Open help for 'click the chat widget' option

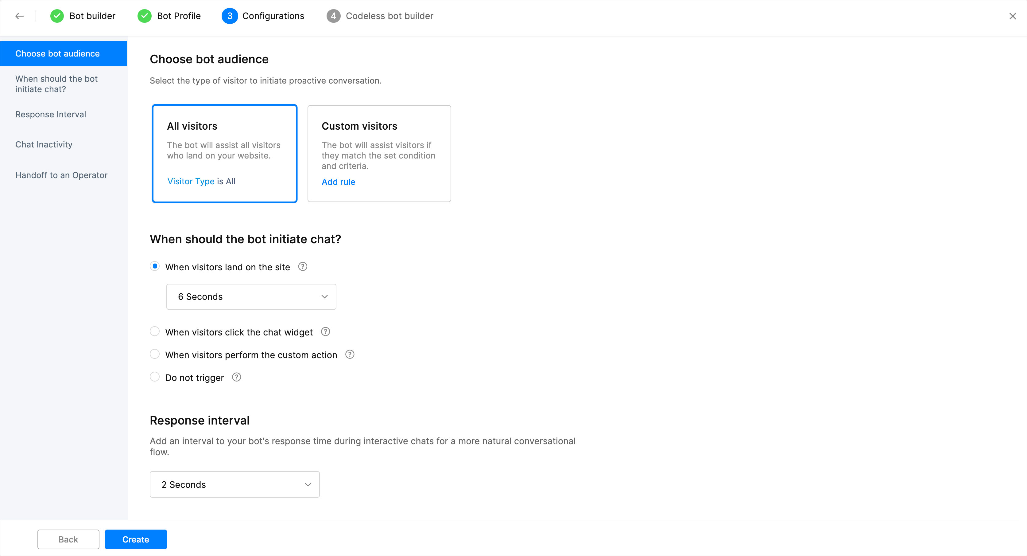(x=325, y=332)
